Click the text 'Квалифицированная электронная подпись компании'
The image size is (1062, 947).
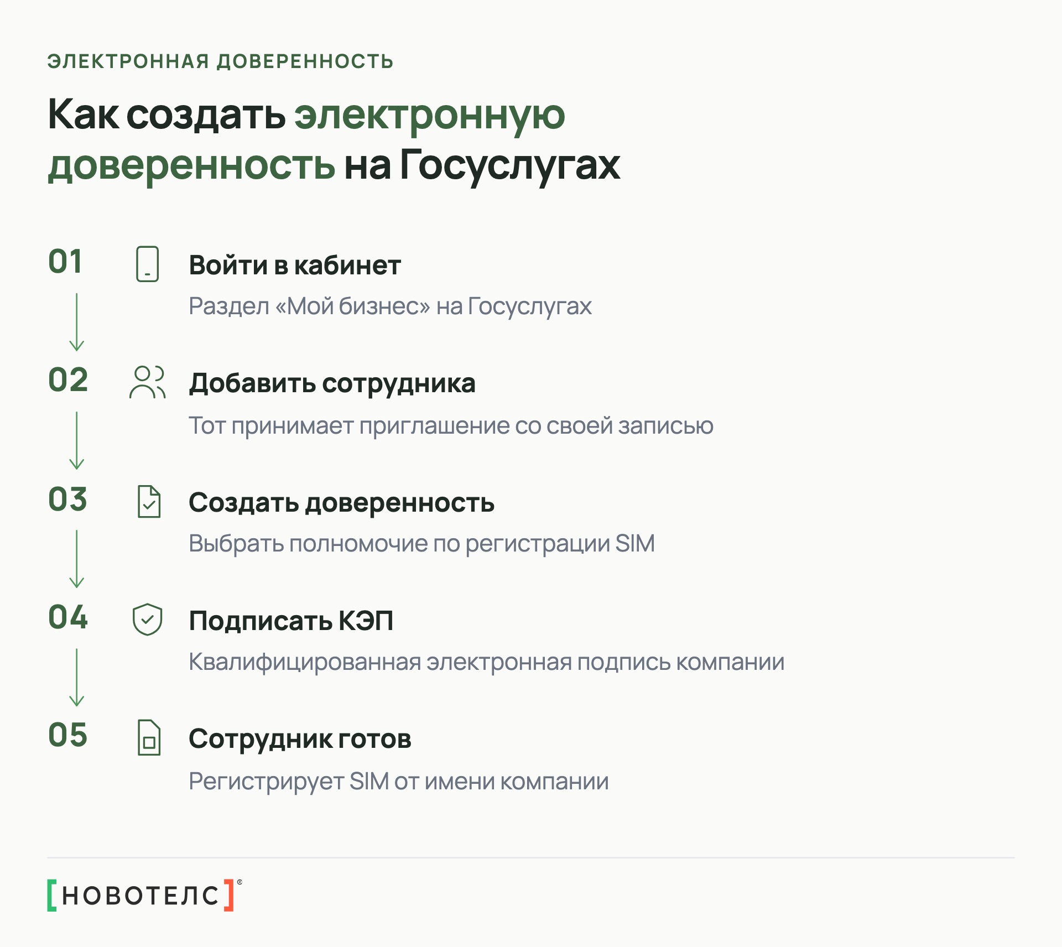click(x=486, y=662)
